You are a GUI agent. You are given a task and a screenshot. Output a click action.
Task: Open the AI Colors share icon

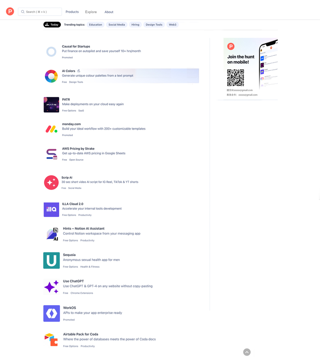coord(79,71)
